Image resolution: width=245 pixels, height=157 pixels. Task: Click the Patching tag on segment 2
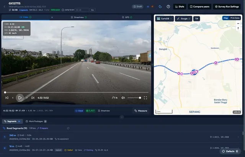(88, 150)
